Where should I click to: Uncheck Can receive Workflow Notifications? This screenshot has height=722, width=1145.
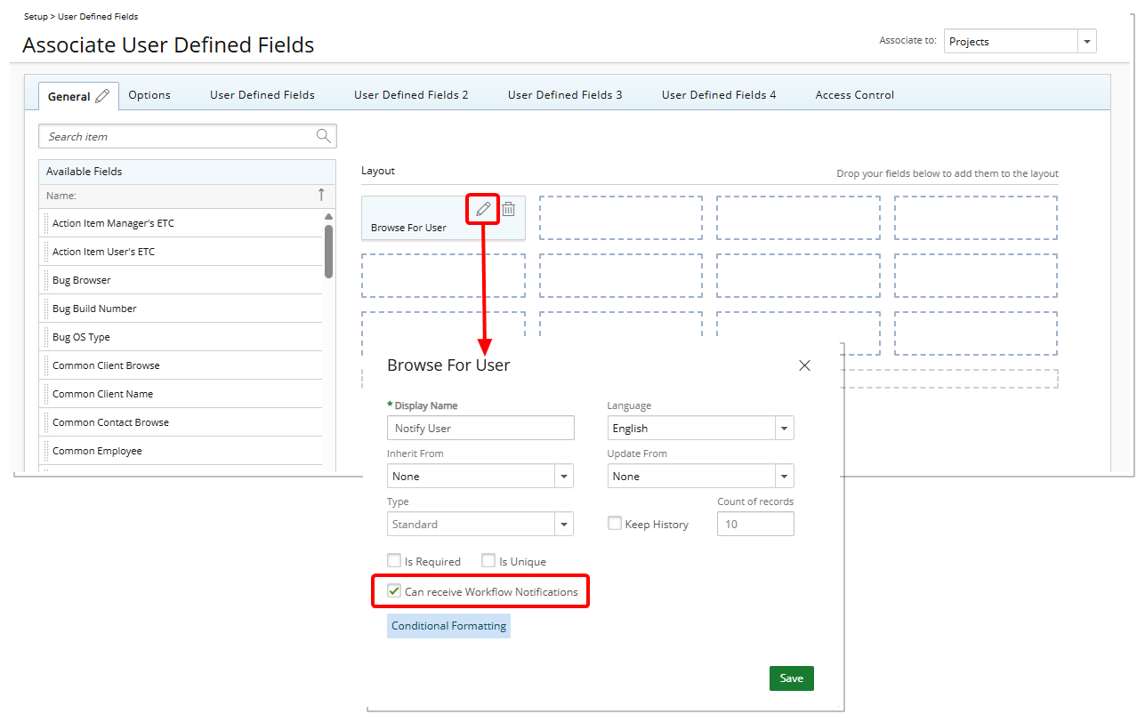pos(394,591)
